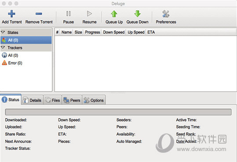
Task: Click the Remove Torrent minus icon
Action: (x=39, y=14)
